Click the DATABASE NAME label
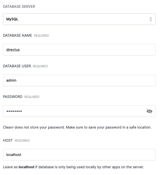The image size is (160, 175). [x=18, y=35]
